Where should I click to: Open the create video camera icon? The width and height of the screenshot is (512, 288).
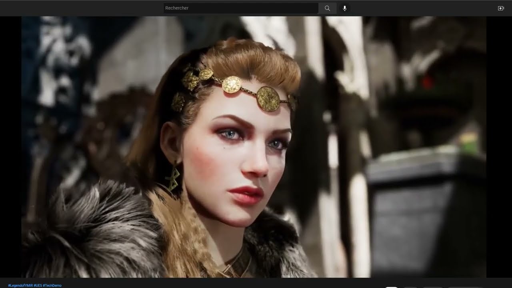(501, 8)
